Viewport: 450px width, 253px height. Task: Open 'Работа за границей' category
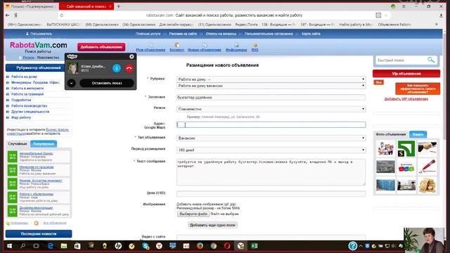click(x=27, y=94)
